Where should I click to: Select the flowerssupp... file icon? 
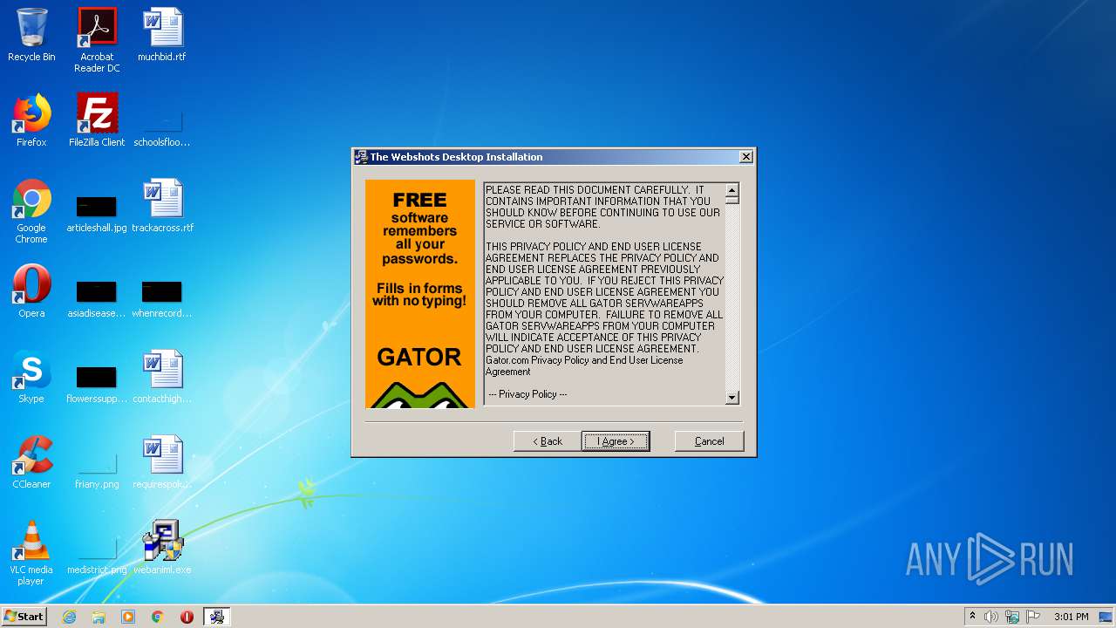[x=97, y=386]
